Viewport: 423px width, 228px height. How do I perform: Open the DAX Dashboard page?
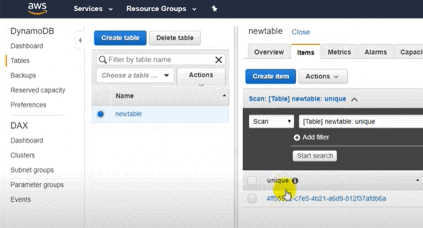27,141
